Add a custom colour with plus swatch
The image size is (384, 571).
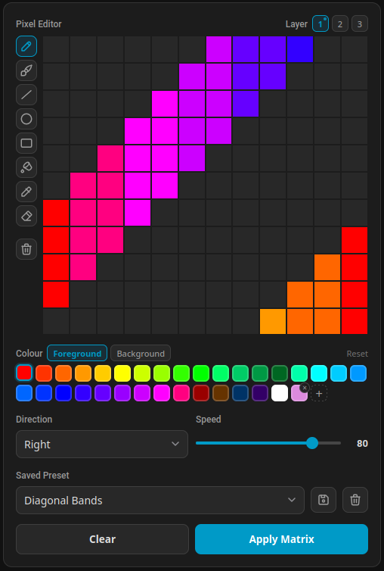tap(319, 393)
